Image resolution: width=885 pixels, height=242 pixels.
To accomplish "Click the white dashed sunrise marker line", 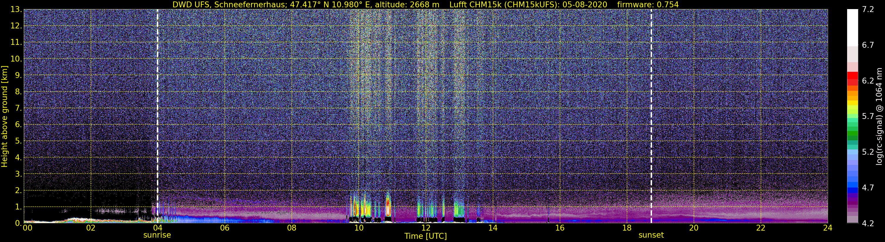I will tap(157, 116).
